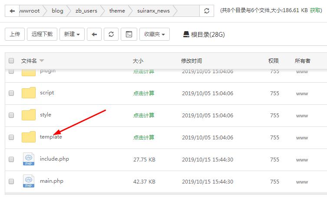Click the root directory disk icon
This screenshot has height=197, width=327.
(186, 34)
